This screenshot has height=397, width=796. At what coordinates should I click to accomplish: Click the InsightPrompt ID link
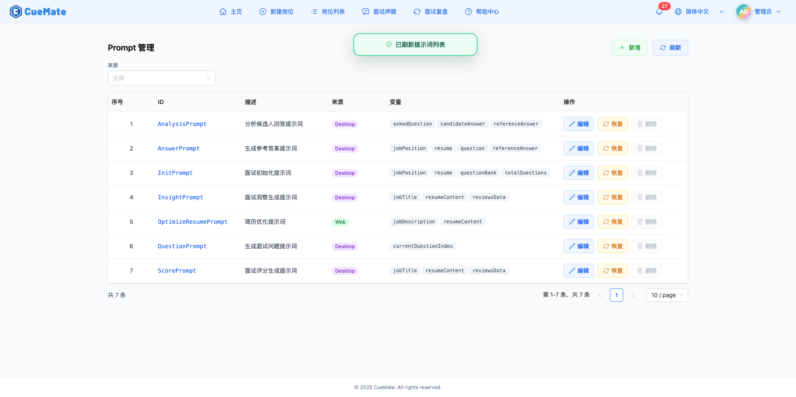[180, 197]
